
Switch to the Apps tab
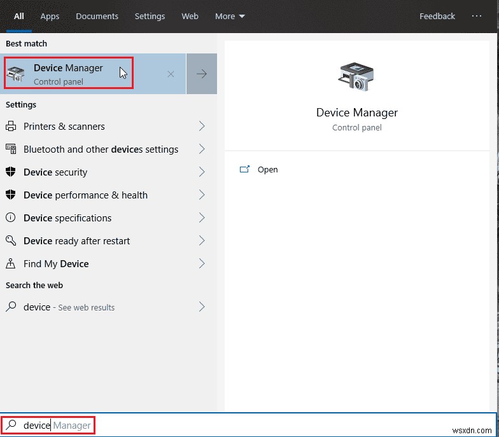(50, 16)
